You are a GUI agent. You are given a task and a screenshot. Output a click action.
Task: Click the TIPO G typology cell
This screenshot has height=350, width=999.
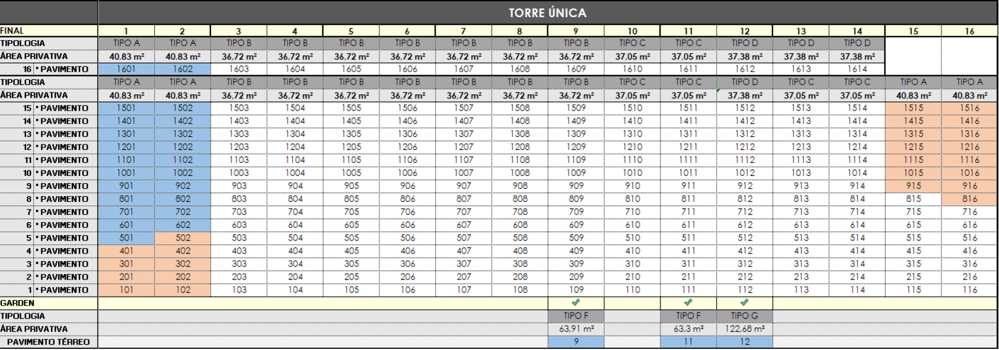[744, 316]
